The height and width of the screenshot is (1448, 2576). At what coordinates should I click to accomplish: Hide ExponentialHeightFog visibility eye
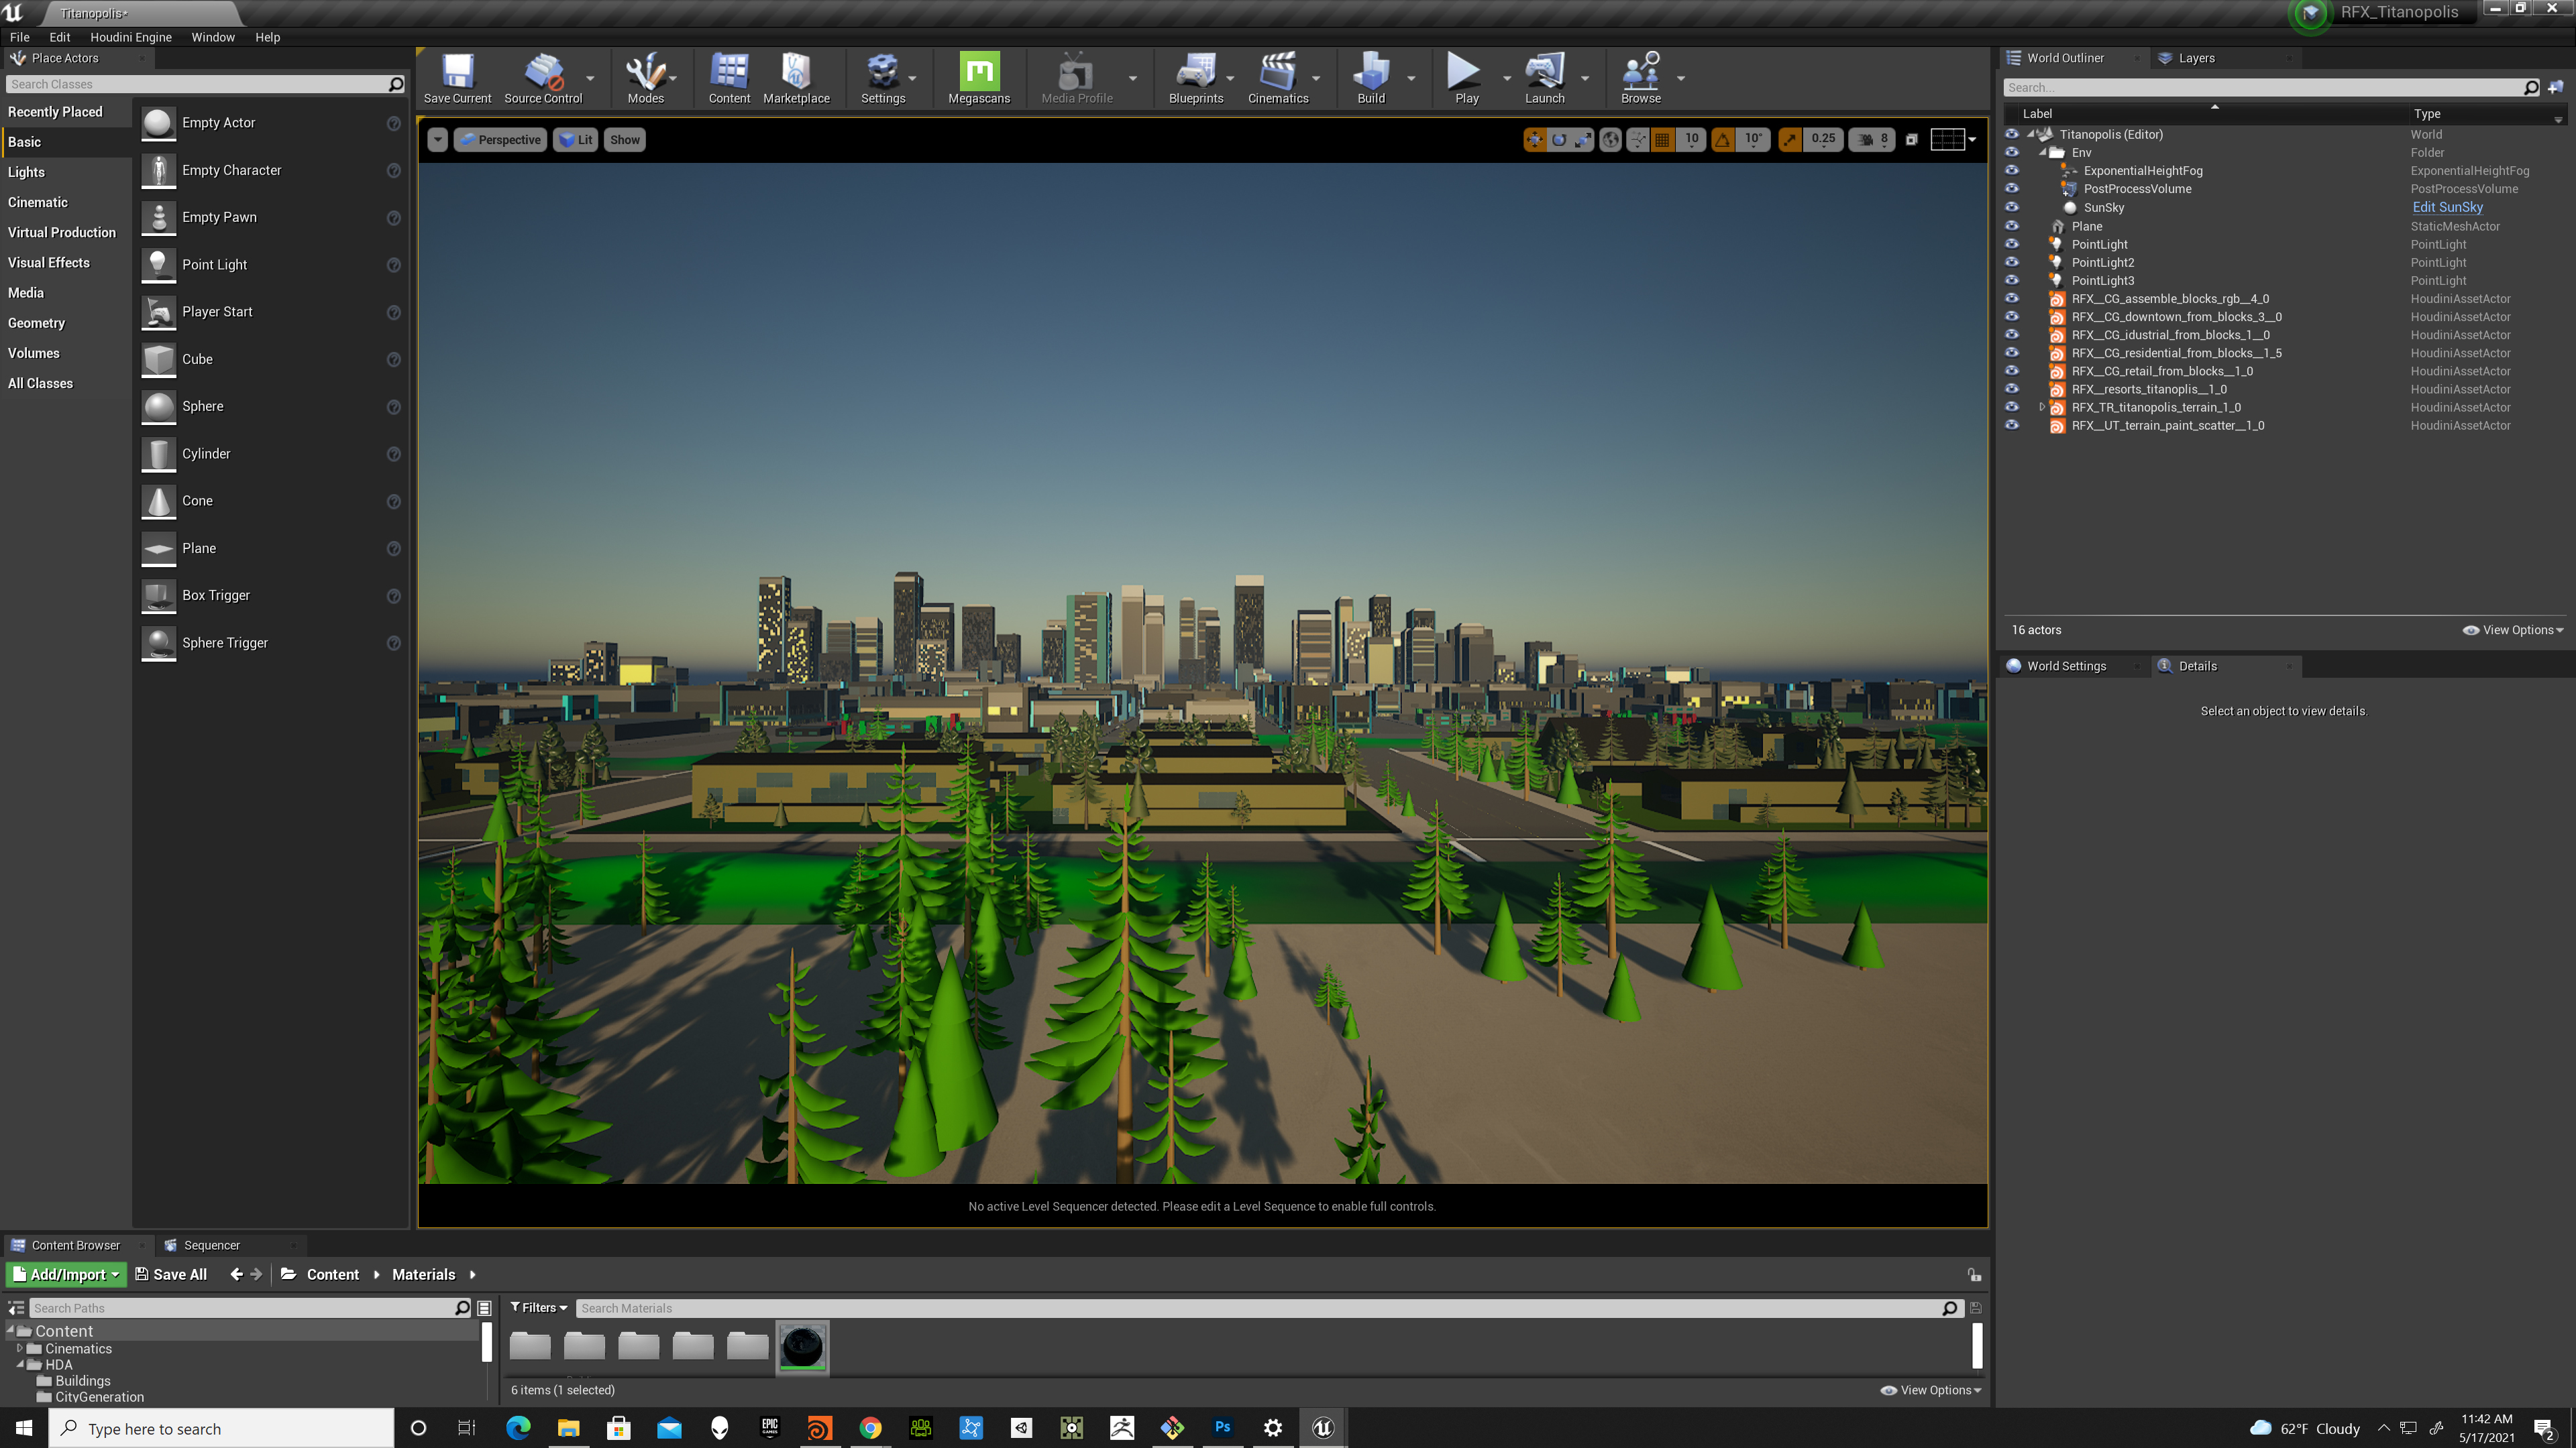click(2012, 170)
